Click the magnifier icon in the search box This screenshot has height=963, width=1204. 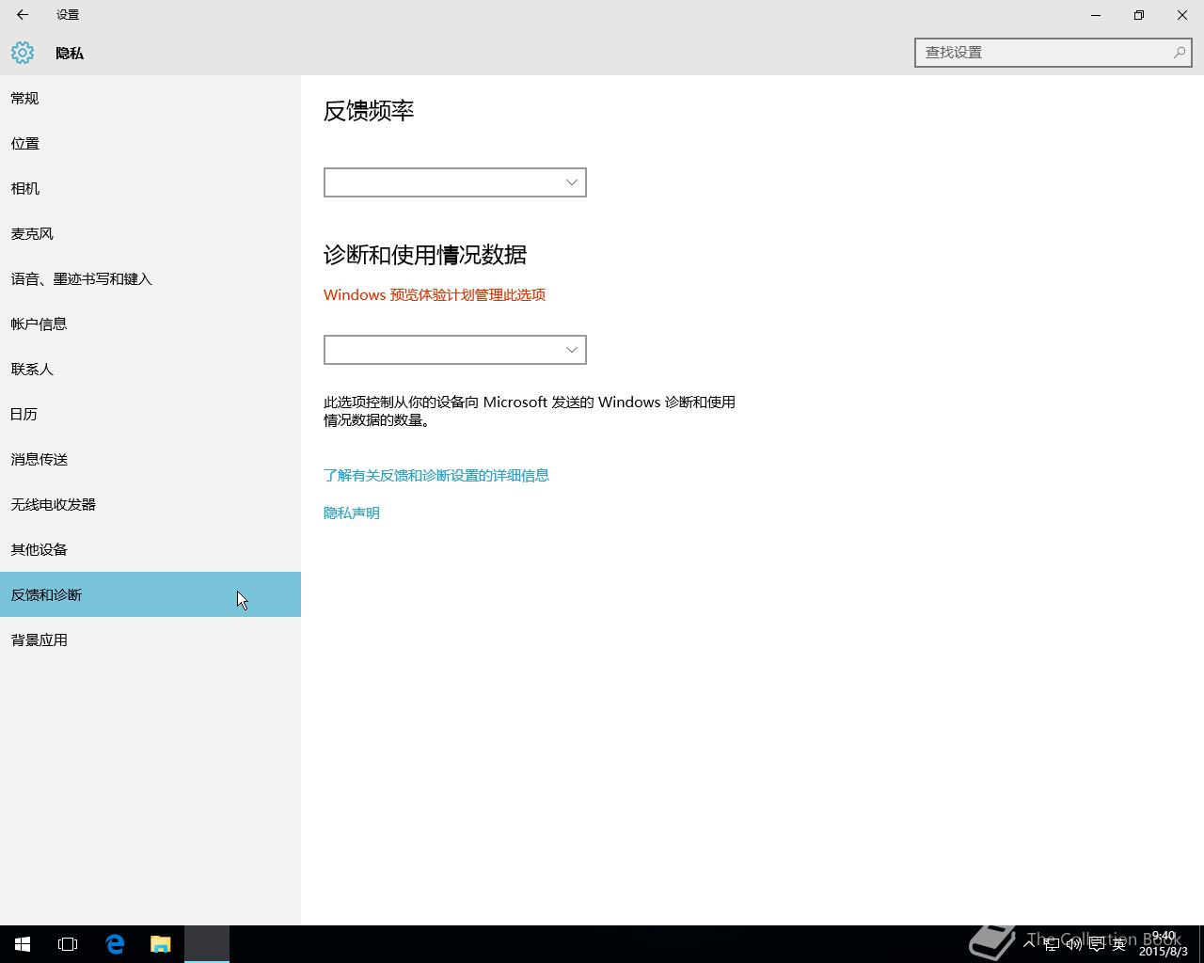[x=1179, y=53]
